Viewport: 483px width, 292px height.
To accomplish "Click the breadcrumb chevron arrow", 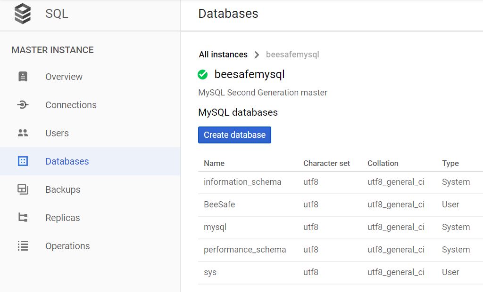I will [x=257, y=55].
